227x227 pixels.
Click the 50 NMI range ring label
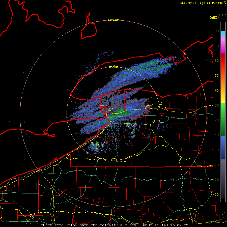[113, 67]
